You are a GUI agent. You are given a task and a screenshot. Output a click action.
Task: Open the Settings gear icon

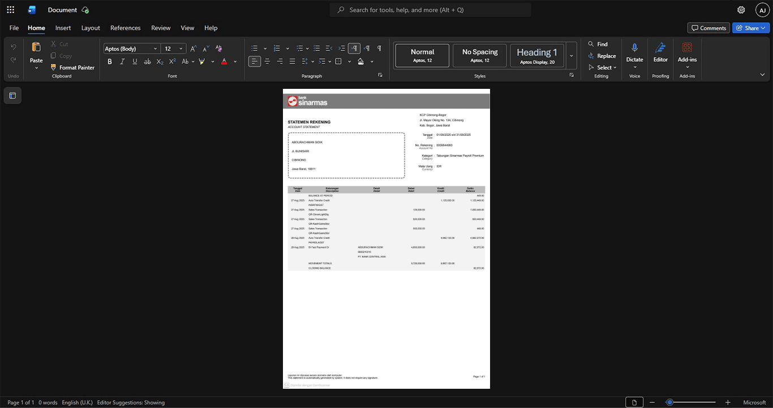pyautogui.click(x=741, y=10)
